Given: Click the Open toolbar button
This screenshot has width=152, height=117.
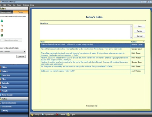Looking at the screenshot, I should pos(71,115).
